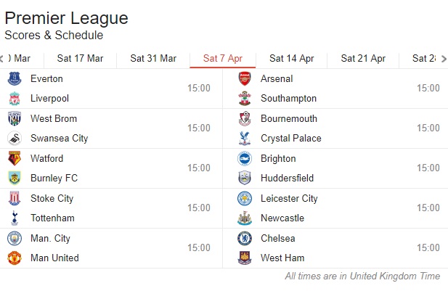Click the Watford hart crest
This screenshot has width=448, height=291.
point(15,158)
